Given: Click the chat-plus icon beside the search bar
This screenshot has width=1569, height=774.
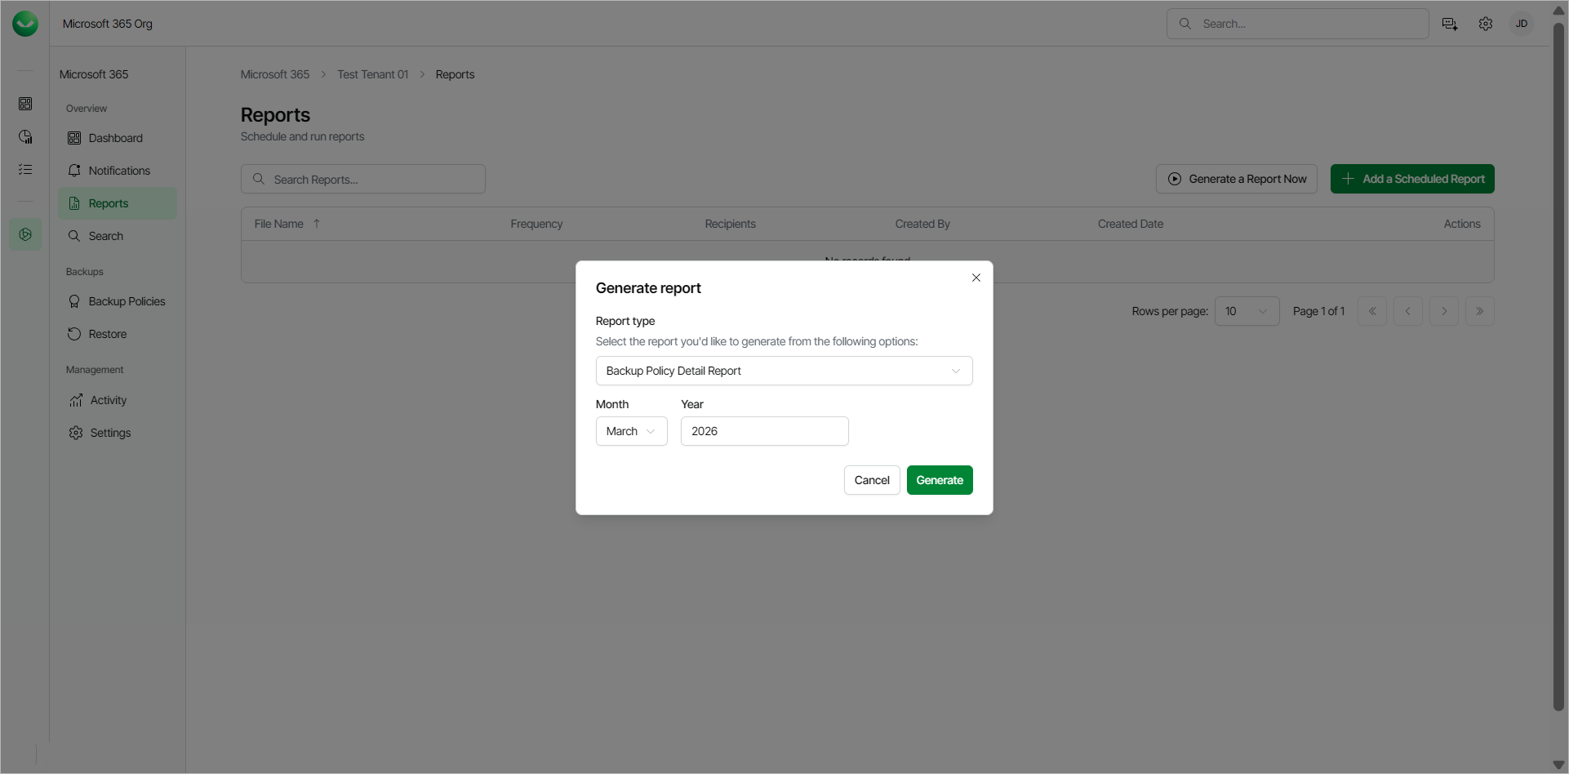Looking at the screenshot, I should tap(1449, 24).
